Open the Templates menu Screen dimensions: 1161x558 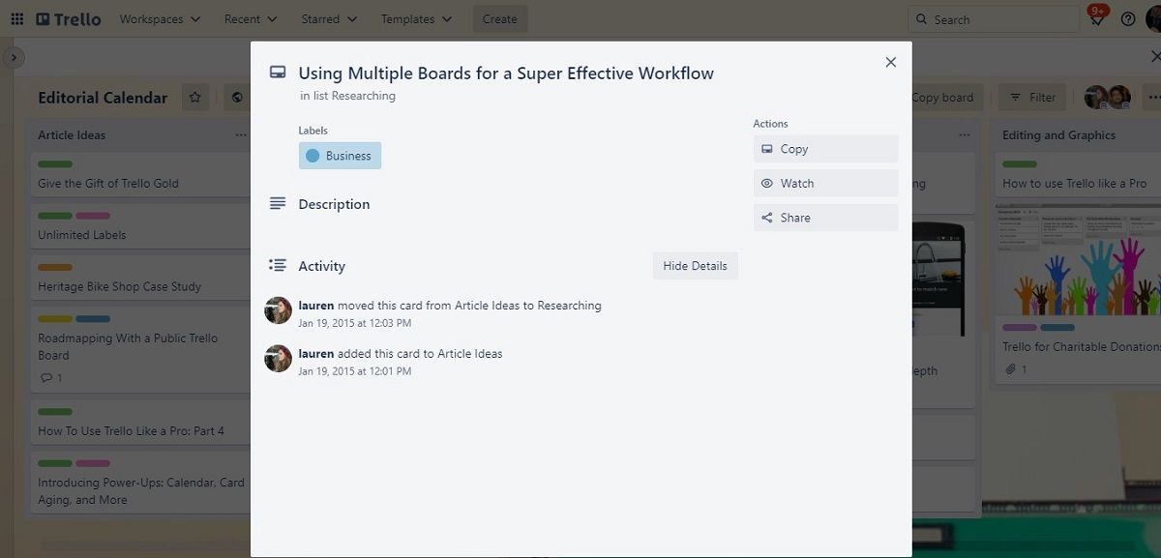416,19
